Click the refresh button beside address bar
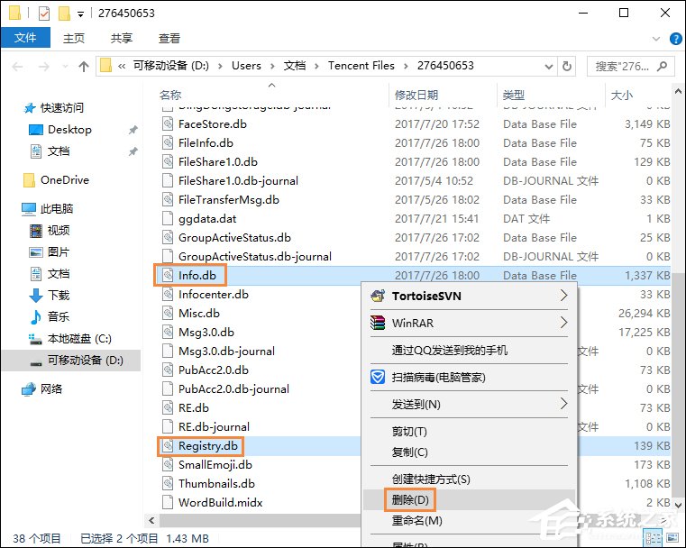This screenshot has width=686, height=548. point(567,66)
